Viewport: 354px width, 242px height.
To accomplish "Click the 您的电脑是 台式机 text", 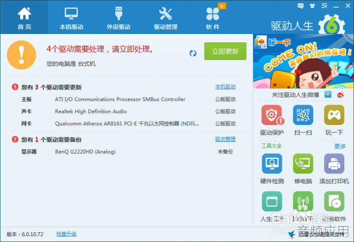I will (71, 64).
